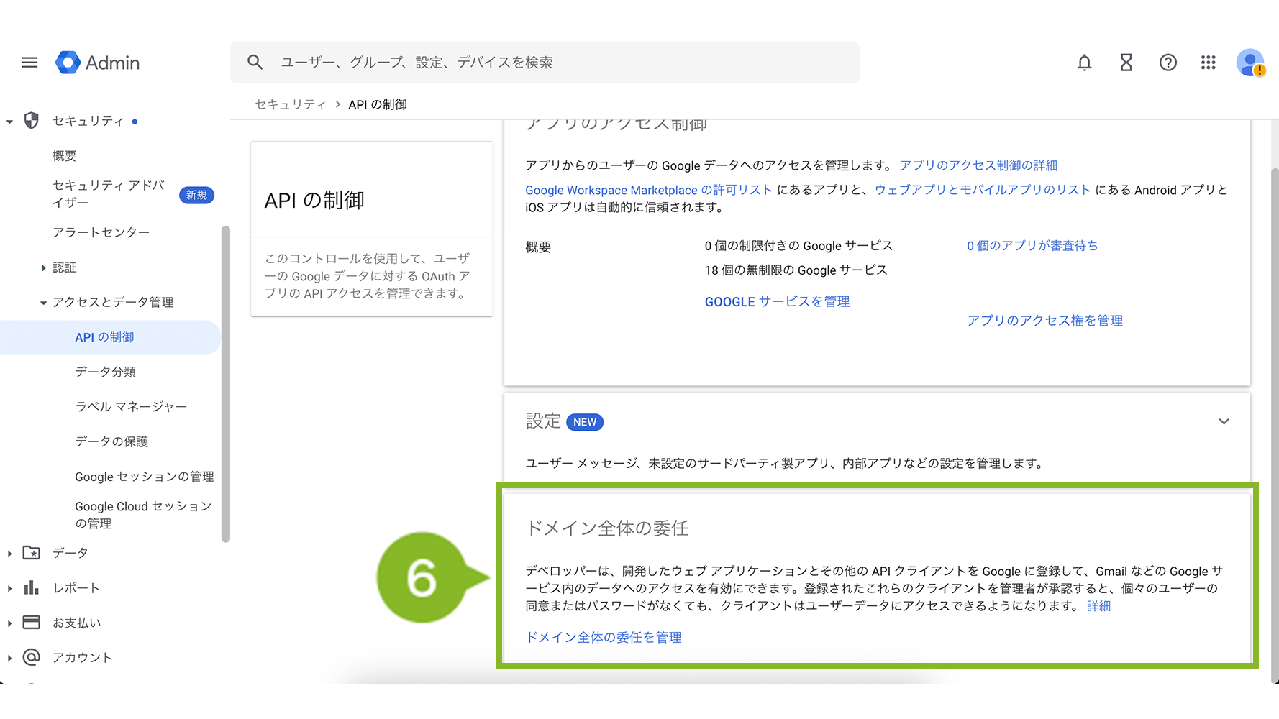Viewport: 1279px width, 719px height.
Task: Select Google セッションの管理 menu item
Action: click(x=144, y=477)
